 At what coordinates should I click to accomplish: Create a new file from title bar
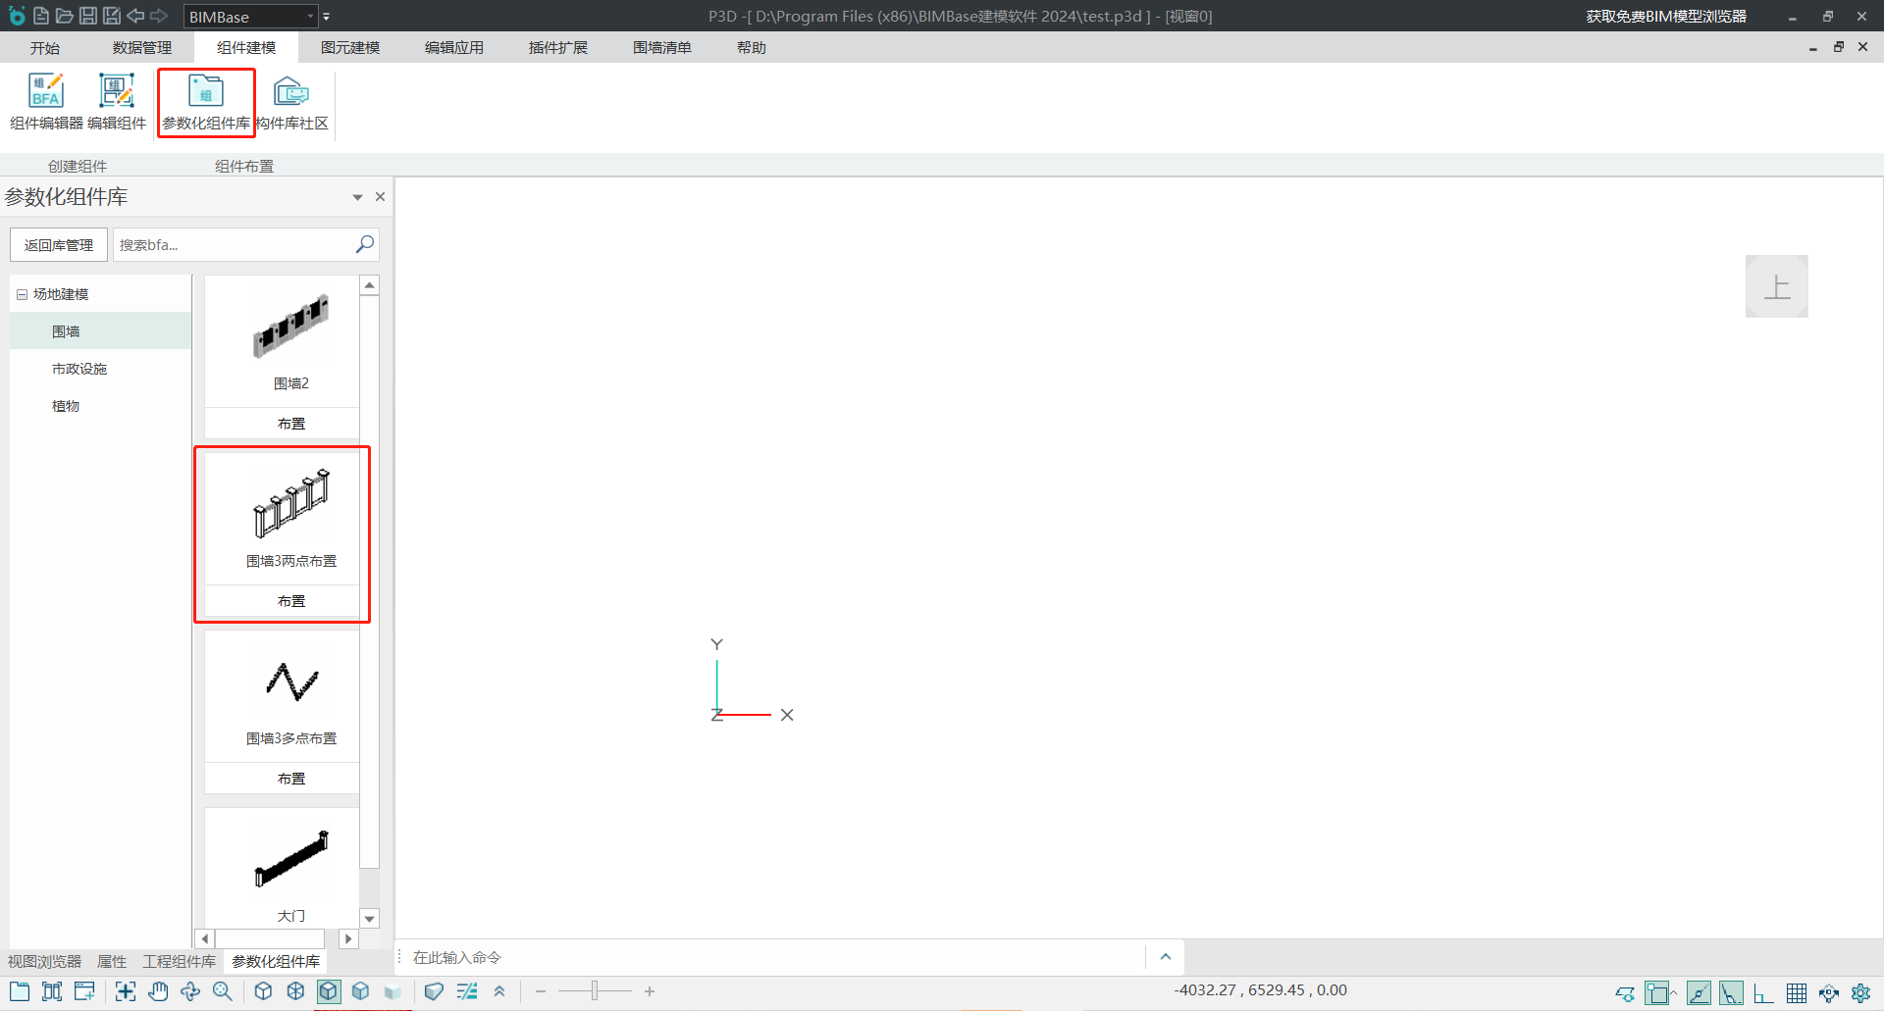click(x=40, y=16)
